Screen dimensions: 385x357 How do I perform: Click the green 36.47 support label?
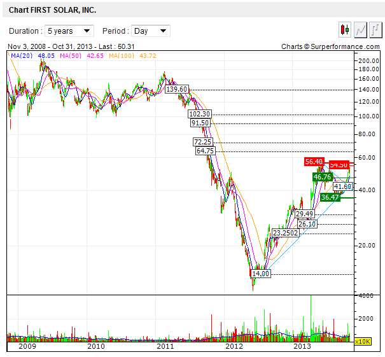pyautogui.click(x=330, y=197)
